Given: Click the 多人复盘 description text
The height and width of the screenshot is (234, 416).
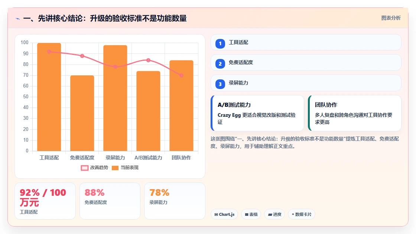Looking at the screenshot, I should click(x=354, y=118).
